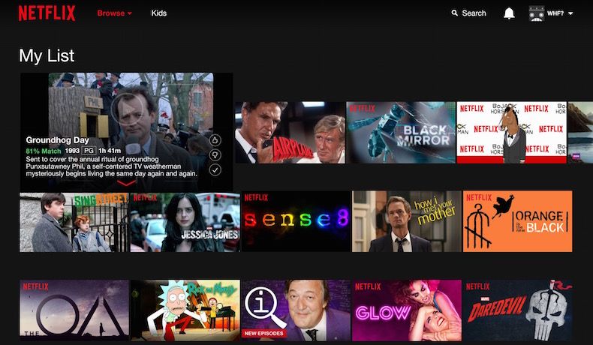Toggle Groundhog Day My List checkmark

pyautogui.click(x=215, y=170)
